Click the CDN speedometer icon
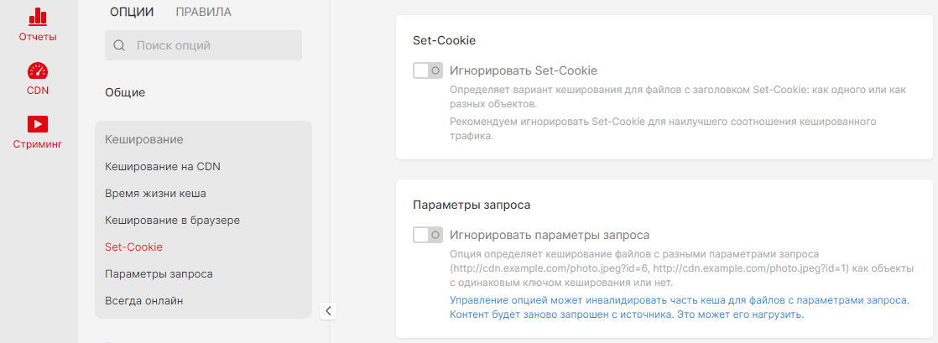The image size is (938, 343). (38, 70)
